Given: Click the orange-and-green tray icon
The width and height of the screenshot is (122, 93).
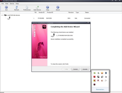Looking at the screenshot, I should tap(94, 81).
